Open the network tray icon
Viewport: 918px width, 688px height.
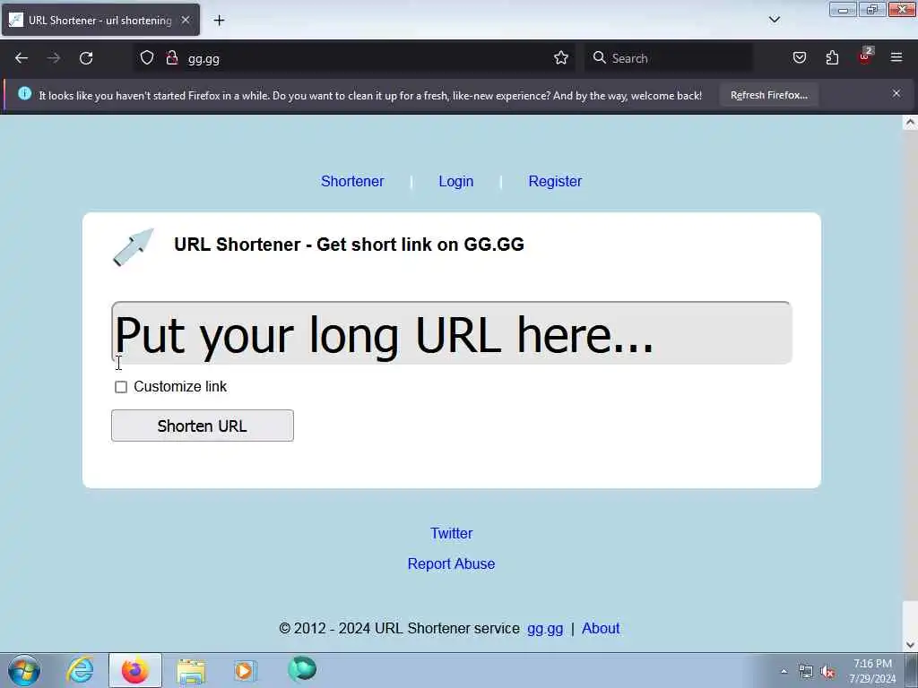tap(806, 672)
